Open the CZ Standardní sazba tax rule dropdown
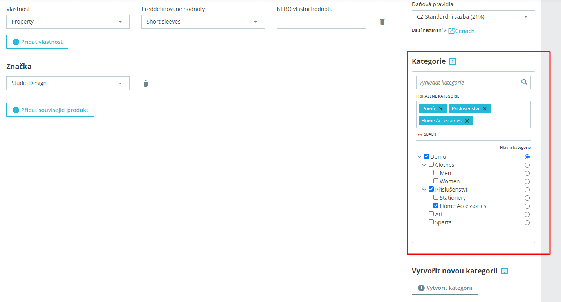The width and height of the screenshot is (561, 302). tap(473, 17)
